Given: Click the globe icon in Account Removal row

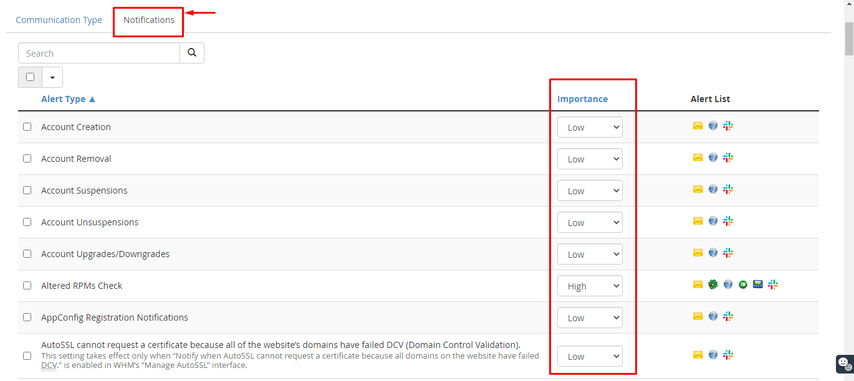Looking at the screenshot, I should click(713, 158).
